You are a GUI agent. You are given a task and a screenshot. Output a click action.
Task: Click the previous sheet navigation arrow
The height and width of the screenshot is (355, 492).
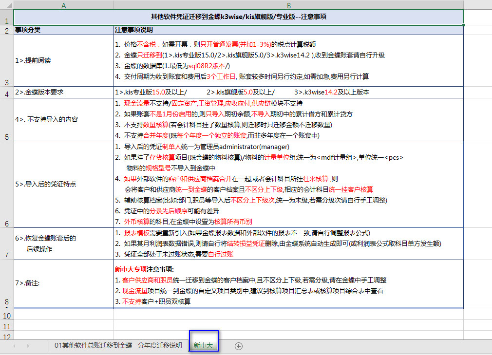(14, 346)
